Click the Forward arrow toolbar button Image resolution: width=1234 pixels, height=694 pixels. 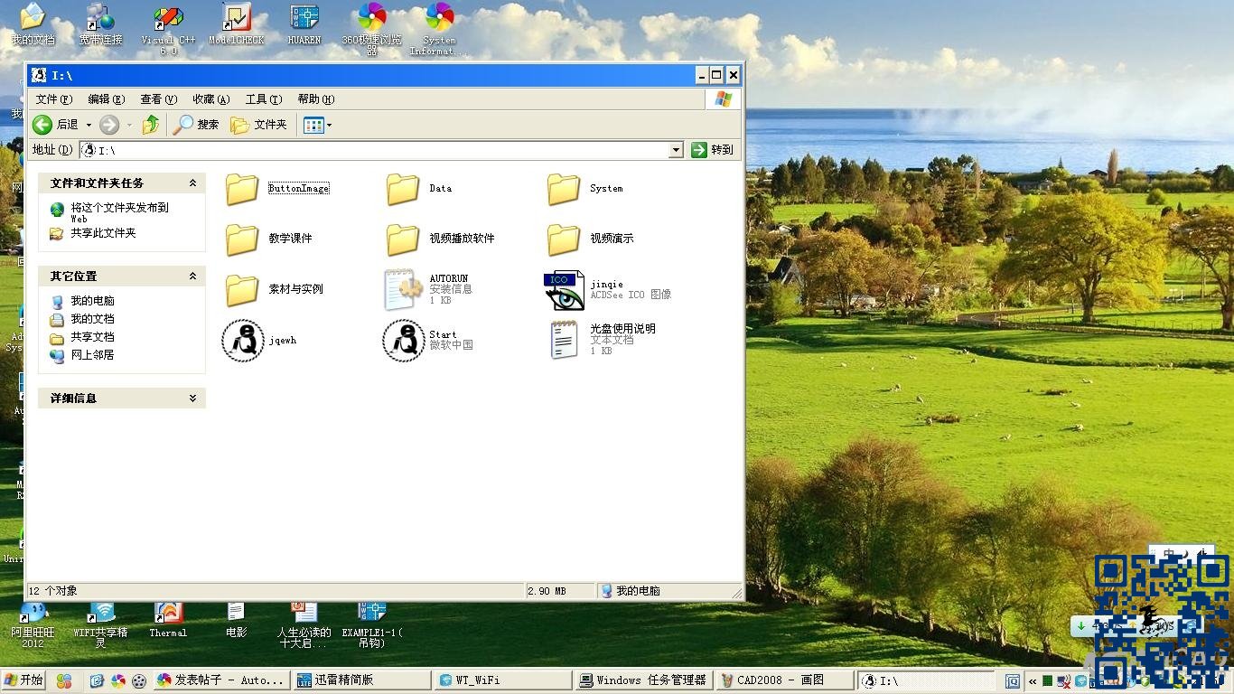pyautogui.click(x=109, y=125)
